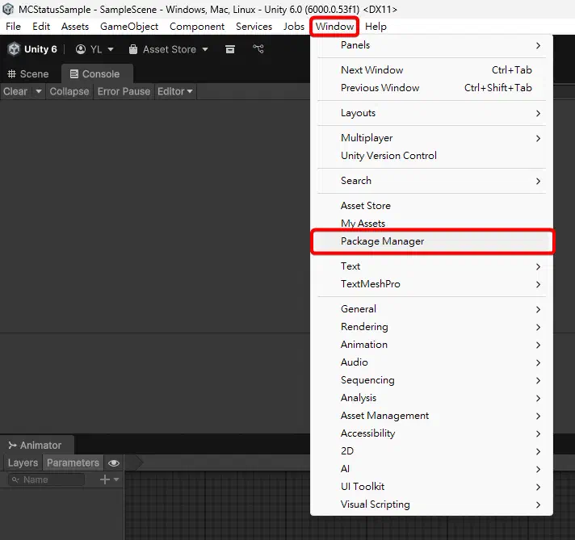Choose Next Window
The image size is (575, 540).
tap(431, 70)
